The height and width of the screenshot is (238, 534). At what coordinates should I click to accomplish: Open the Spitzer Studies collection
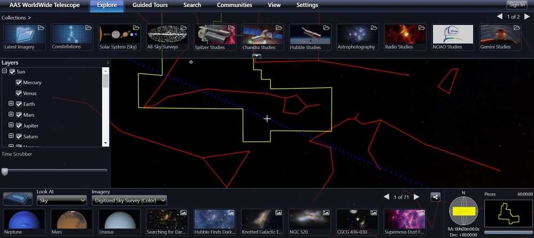pos(215,36)
